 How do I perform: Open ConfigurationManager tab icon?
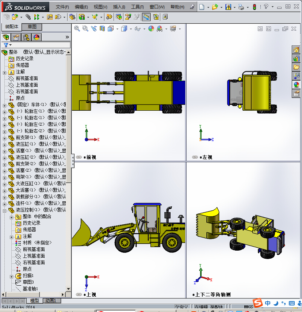[26, 37]
